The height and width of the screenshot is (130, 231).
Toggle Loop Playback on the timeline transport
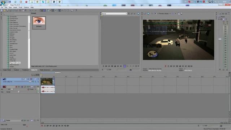pos(45,126)
